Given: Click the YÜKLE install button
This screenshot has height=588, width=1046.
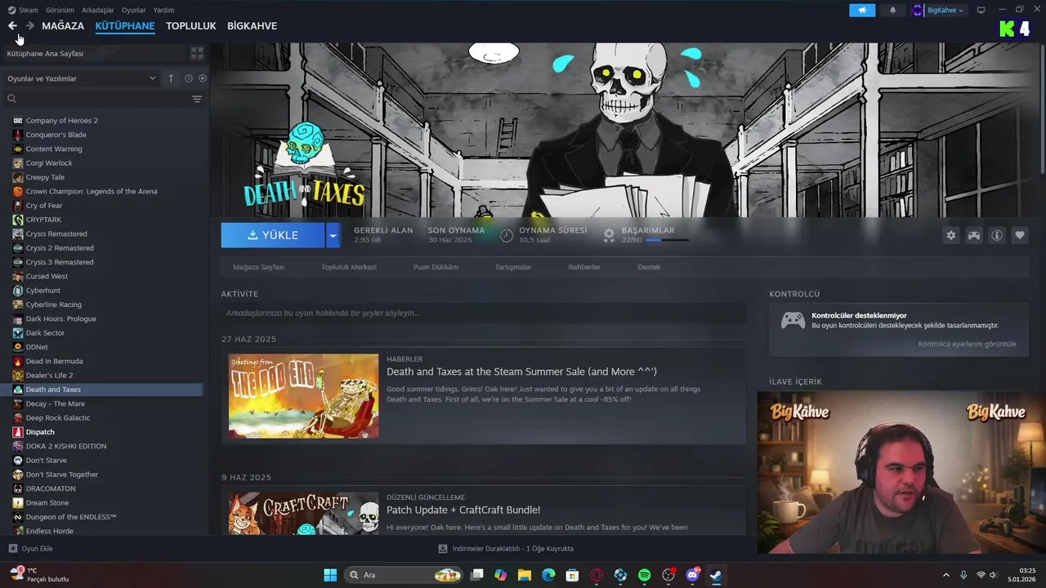Looking at the screenshot, I should [x=273, y=235].
